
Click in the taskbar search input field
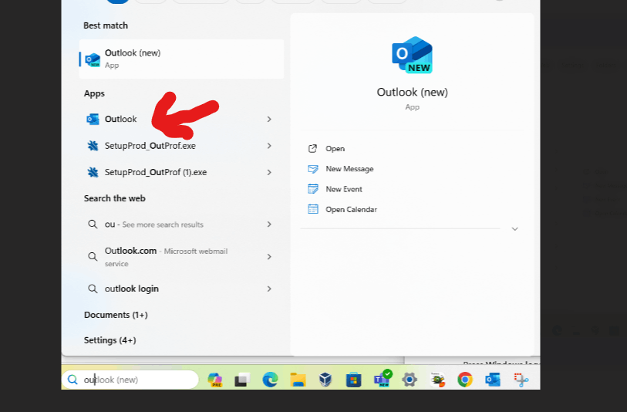pyautogui.click(x=130, y=379)
